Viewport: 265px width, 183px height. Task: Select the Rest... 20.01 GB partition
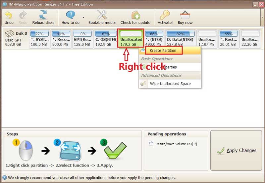[x=229, y=39]
